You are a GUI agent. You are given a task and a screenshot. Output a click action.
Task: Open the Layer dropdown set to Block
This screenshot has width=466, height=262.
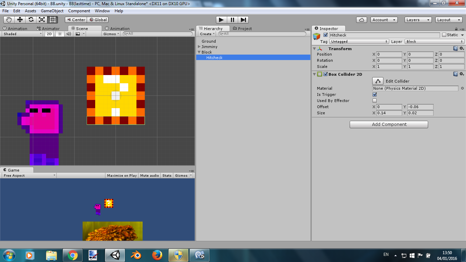coord(435,41)
